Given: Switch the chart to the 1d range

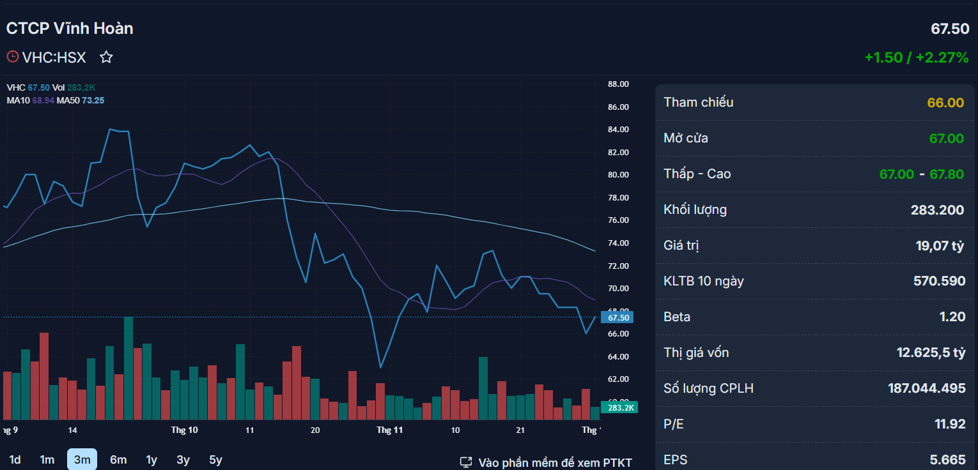Looking at the screenshot, I should pos(15,460).
